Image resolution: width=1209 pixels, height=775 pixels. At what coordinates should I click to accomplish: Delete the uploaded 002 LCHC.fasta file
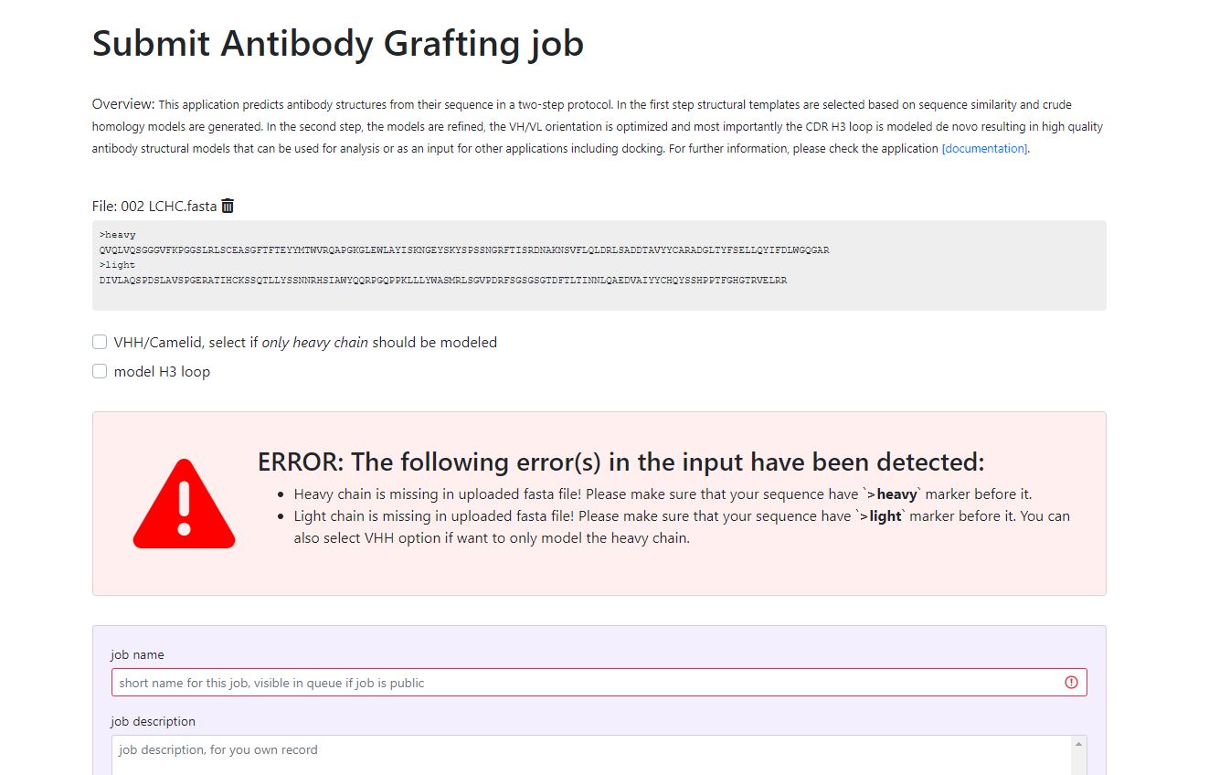point(228,206)
